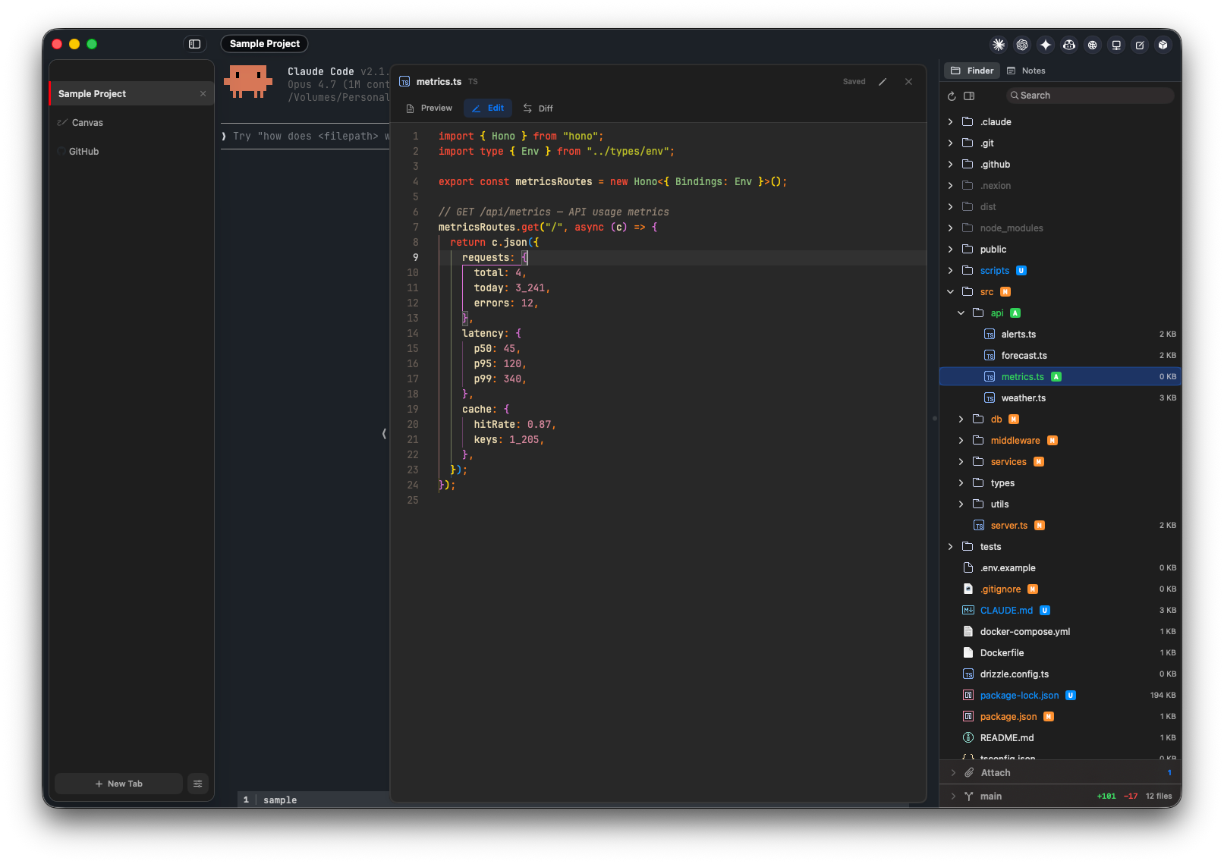1224x864 pixels.
Task: Click the alerts.ts file icon
Action: tap(990, 335)
